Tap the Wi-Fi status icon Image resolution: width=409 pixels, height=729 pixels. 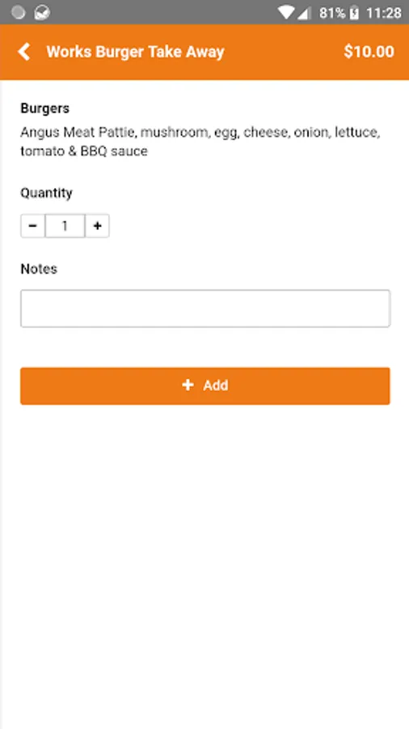click(x=285, y=13)
